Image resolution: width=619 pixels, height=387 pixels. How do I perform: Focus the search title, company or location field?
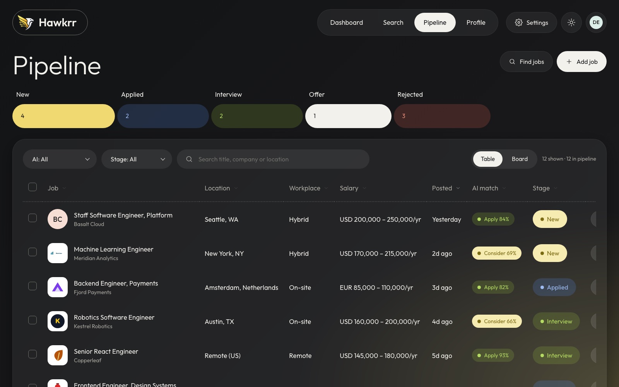pos(273,159)
